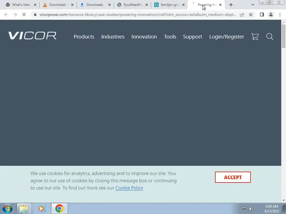Image resolution: width=286 pixels, height=214 pixels.
Task: Click the taskbar clock and date
Action: pyautogui.click(x=272, y=208)
